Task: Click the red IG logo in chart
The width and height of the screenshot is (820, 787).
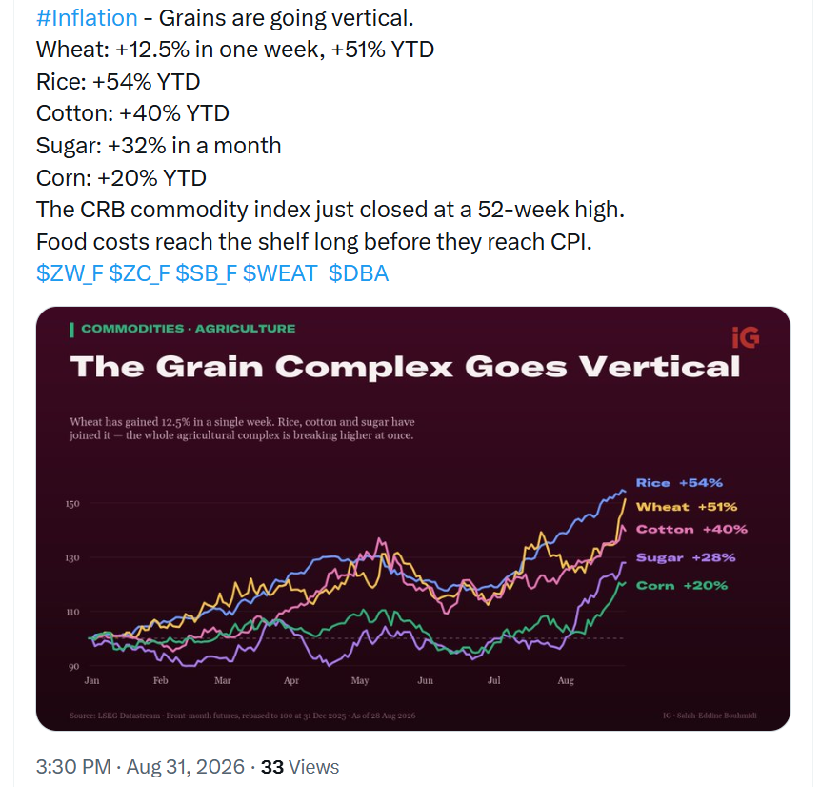Action: 745,338
